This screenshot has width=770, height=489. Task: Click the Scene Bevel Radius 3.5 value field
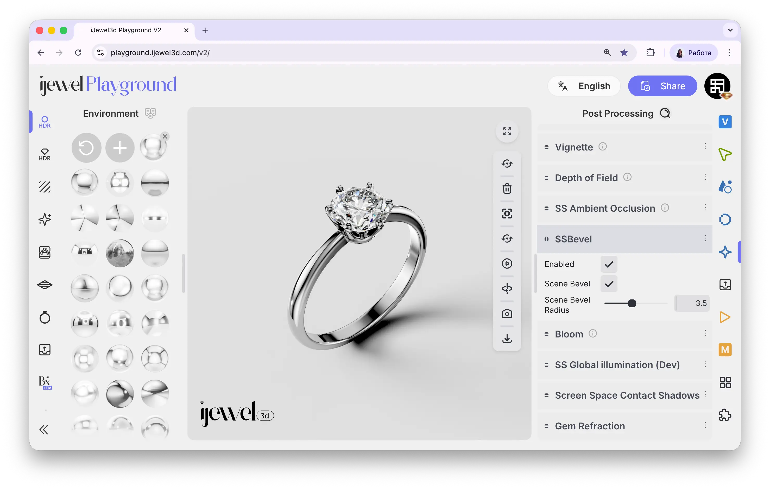[x=692, y=303]
